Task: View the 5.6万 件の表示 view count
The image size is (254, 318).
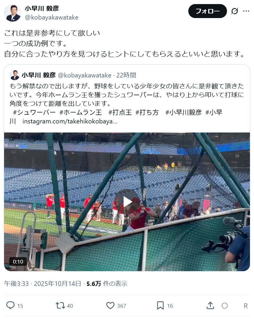Action: coord(107,284)
